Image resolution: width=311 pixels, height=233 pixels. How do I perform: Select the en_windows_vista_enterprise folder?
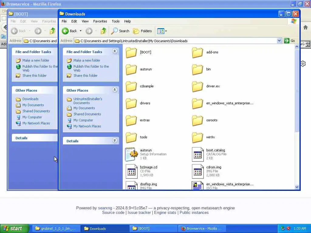coord(223,103)
